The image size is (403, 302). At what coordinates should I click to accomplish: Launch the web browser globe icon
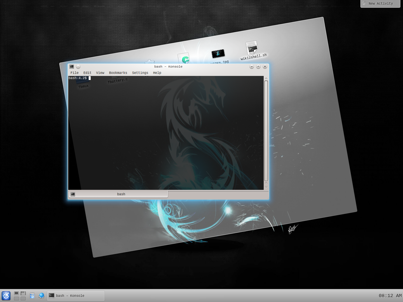pyautogui.click(x=41, y=296)
